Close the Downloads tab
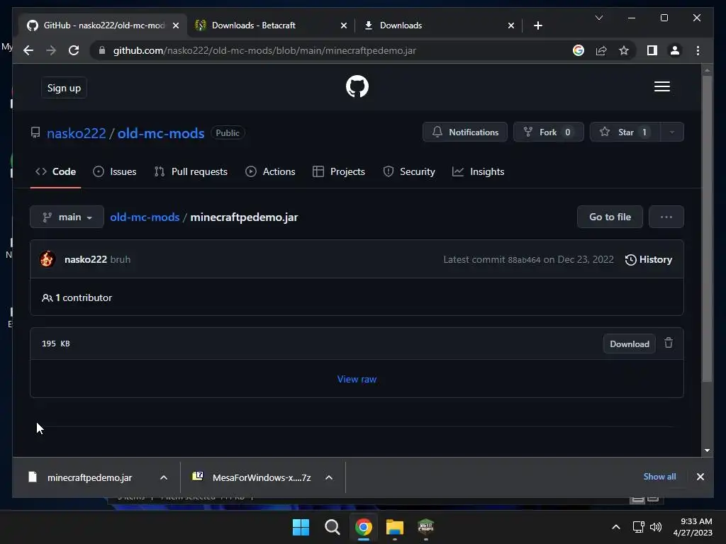 click(x=510, y=25)
